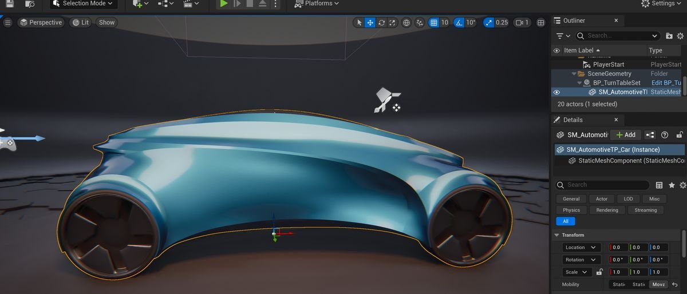Open the Details help question mark icon
The image size is (687, 294).
[x=665, y=135]
